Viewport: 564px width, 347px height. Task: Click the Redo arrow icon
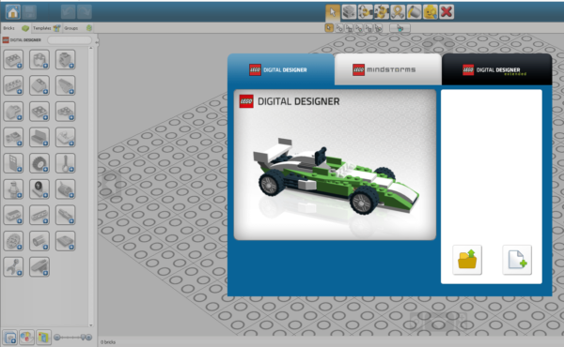point(85,12)
